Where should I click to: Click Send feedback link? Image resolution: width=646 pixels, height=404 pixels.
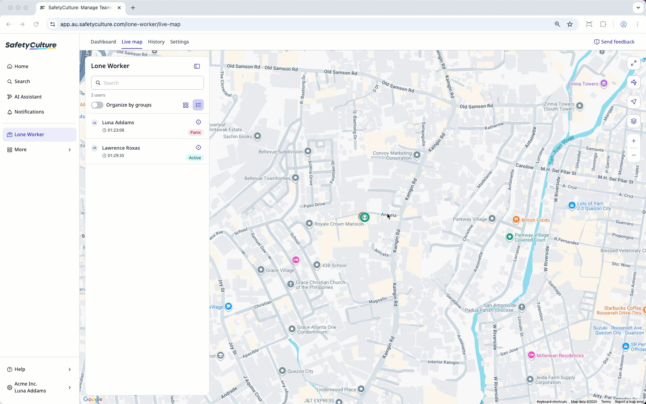(614, 42)
